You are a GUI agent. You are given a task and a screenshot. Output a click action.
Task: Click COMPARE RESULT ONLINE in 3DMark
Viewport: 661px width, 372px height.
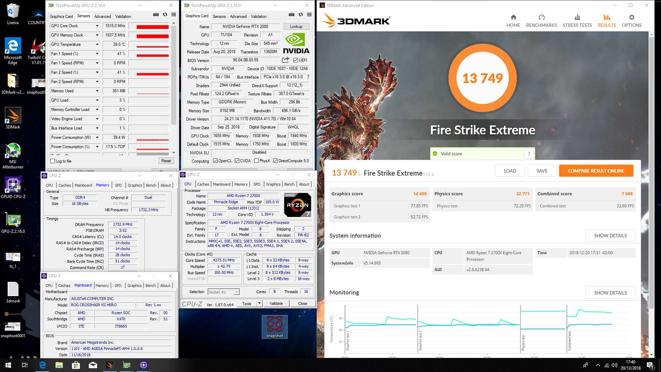(596, 170)
